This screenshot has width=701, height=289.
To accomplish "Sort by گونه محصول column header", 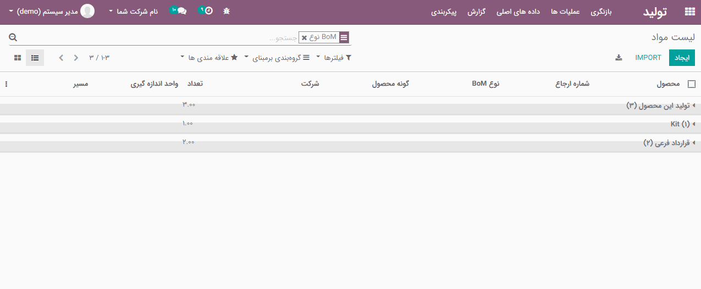I will click(x=390, y=84).
